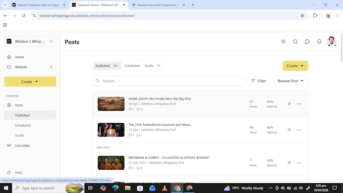Open the tab search chevron in Chrome
The height and width of the screenshot is (193, 343).
tap(5, 5)
